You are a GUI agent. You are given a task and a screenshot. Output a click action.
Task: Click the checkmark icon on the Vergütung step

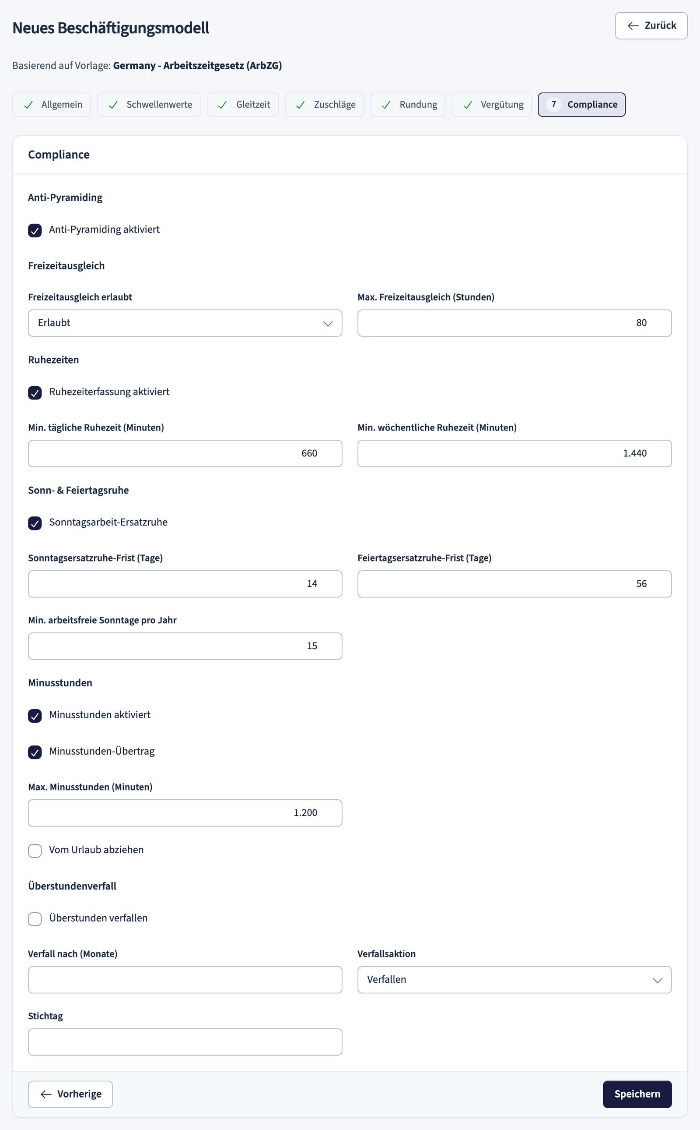468,105
